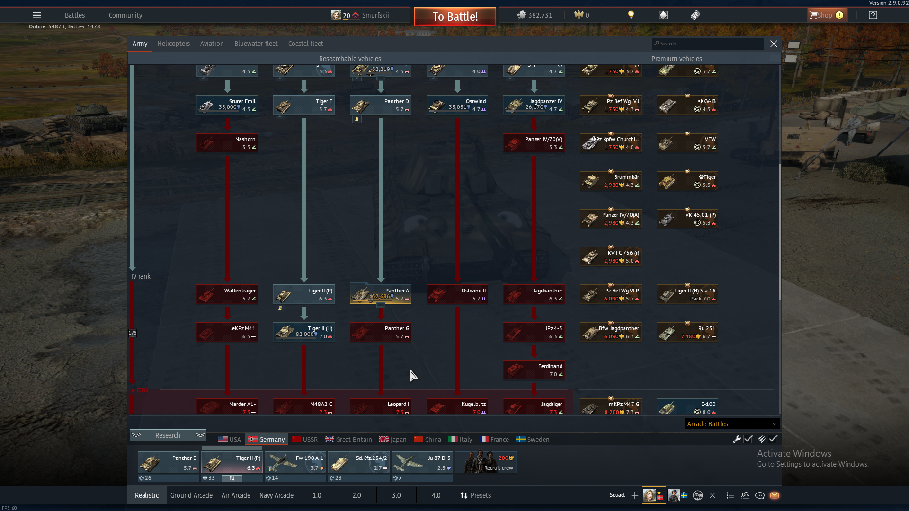Select the Navy Arcade preset

click(276, 495)
